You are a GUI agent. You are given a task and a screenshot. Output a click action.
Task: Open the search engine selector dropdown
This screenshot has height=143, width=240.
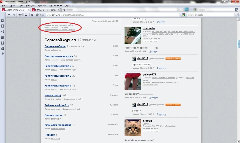click(184, 15)
